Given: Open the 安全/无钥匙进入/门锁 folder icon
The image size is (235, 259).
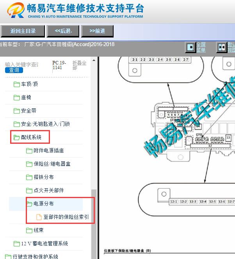Looking at the screenshot, I should [x=17, y=124].
